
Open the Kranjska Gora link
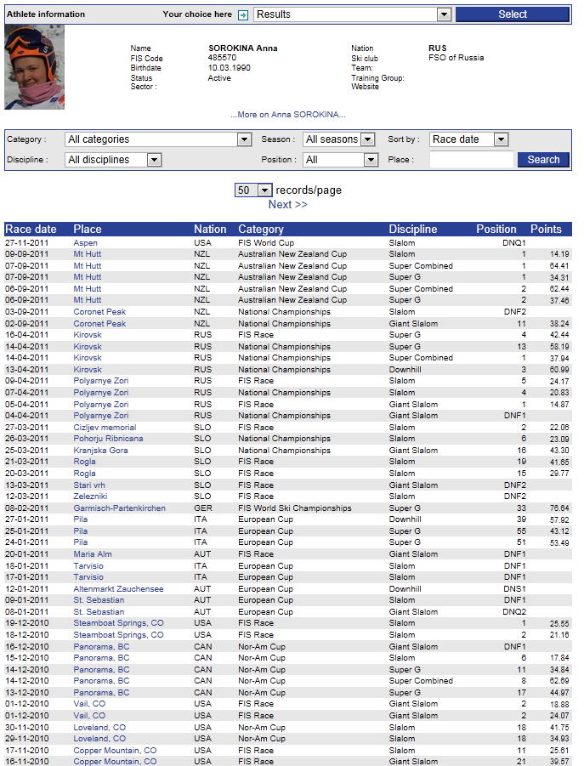click(x=100, y=450)
